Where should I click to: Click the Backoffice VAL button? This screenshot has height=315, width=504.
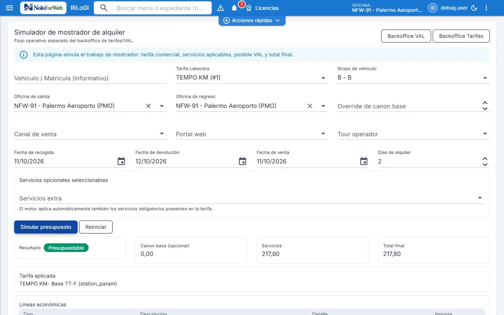pos(406,36)
